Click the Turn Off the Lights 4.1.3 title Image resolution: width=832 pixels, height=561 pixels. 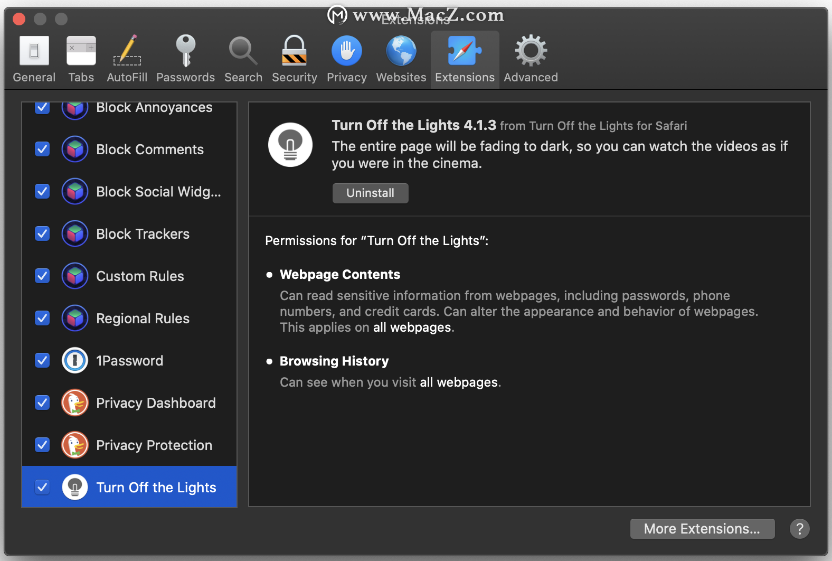coord(414,125)
